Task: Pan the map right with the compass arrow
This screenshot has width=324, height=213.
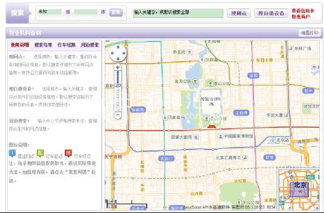Action: [124, 53]
